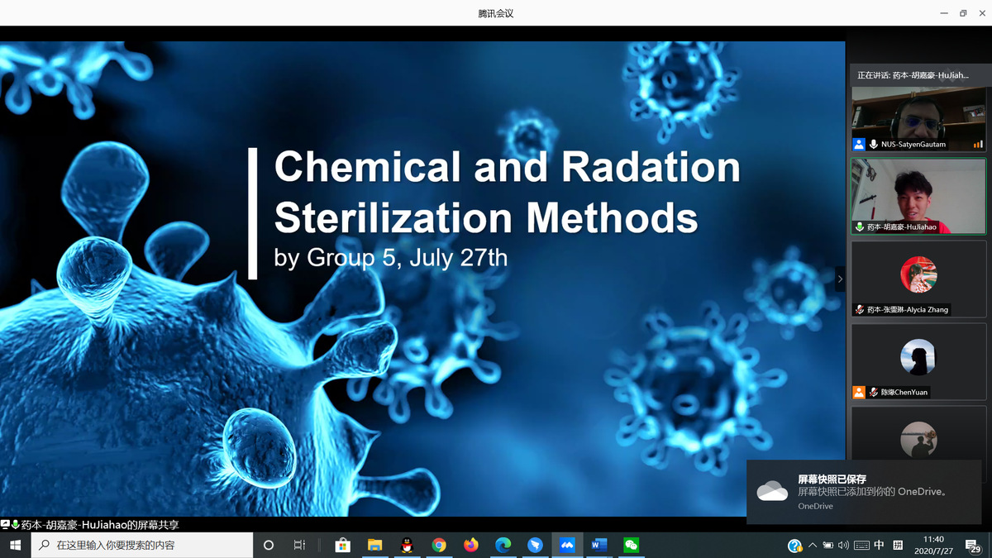
Task: Click the notification message 屏幕快照已添加到你的 OneDrive
Action: pos(872,492)
